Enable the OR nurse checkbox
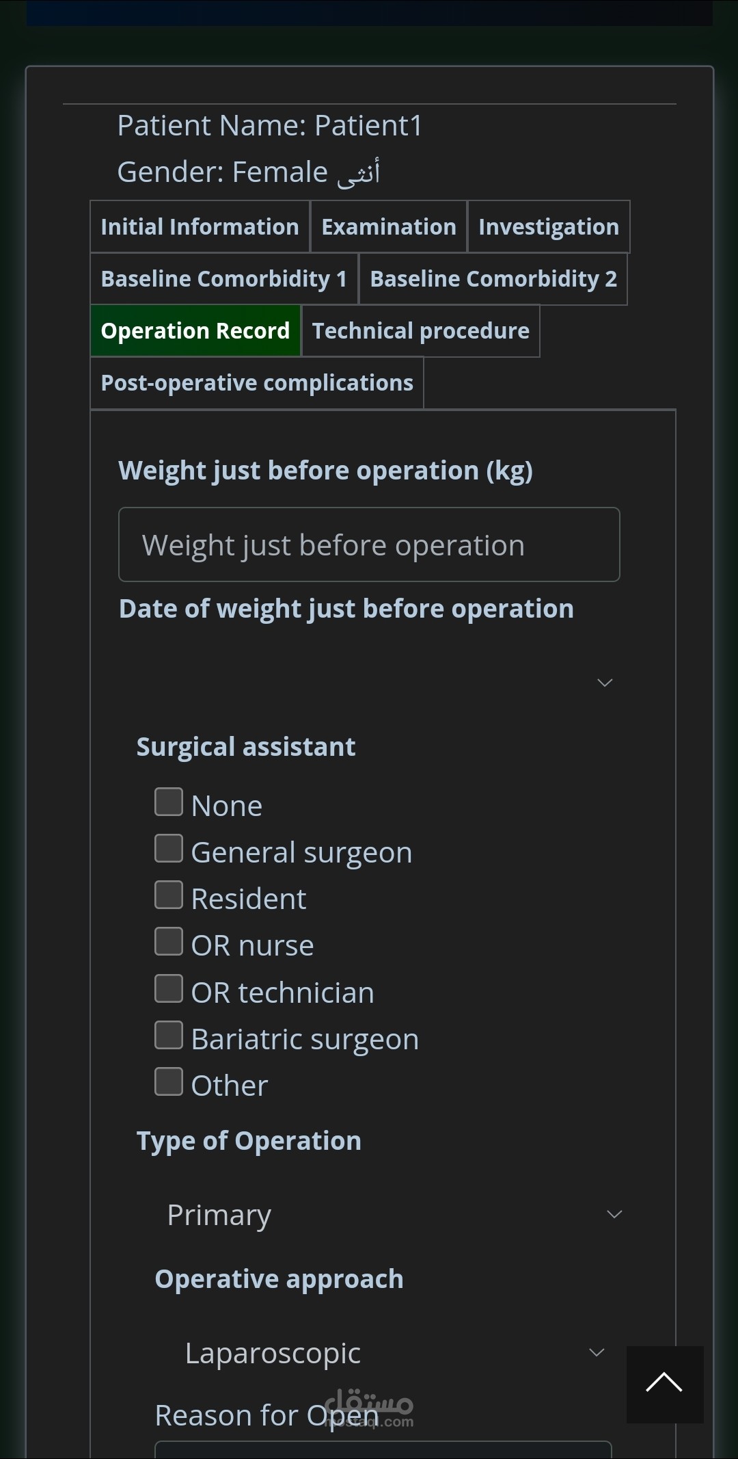738x1459 pixels. (x=169, y=942)
